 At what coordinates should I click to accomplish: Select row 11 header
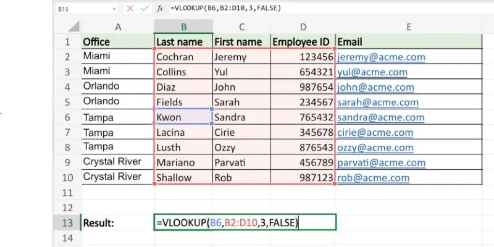(67, 193)
